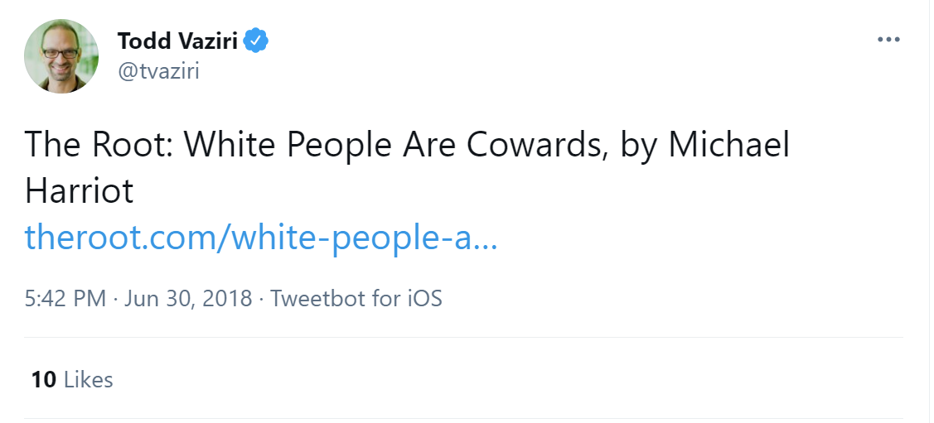View the 10 Likes list
This screenshot has width=934, height=423.
(72, 380)
